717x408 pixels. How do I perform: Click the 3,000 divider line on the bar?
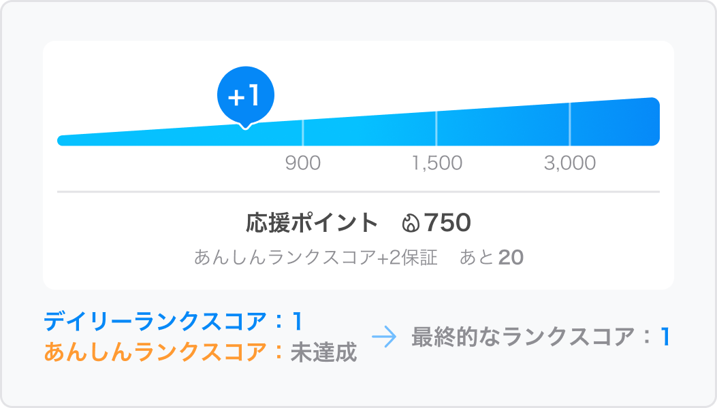570,124
